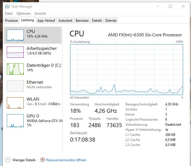The image size is (191, 166).
Task: Switch to the Prozesse tab
Action: click(x=12, y=21)
